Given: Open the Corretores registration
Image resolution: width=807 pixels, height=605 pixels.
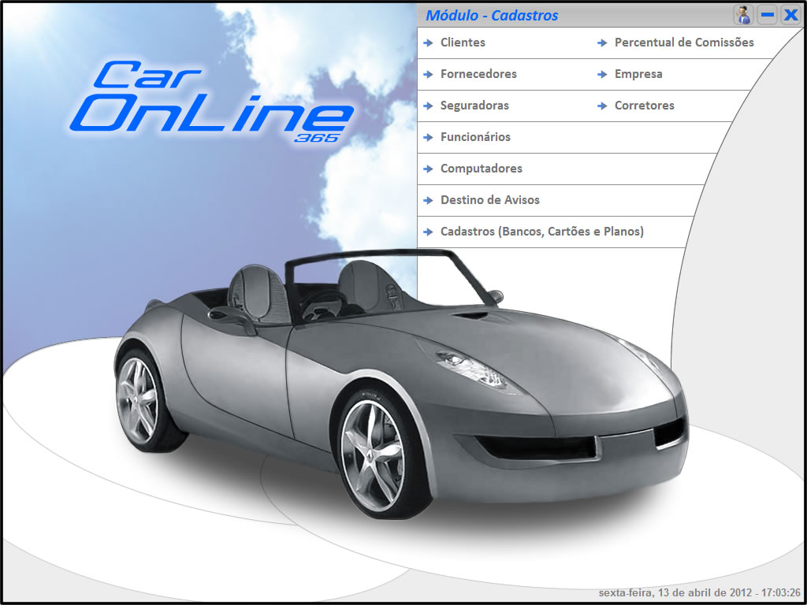Looking at the screenshot, I should tap(645, 106).
